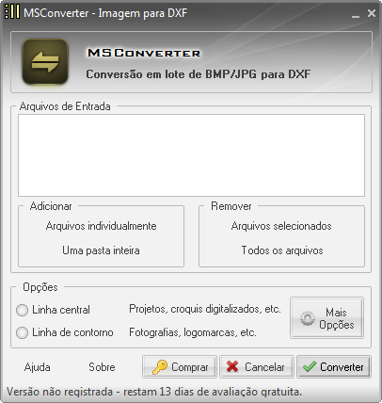This screenshot has width=382, height=403.
Task: Select the Linha central radio option
Action: 22,310
